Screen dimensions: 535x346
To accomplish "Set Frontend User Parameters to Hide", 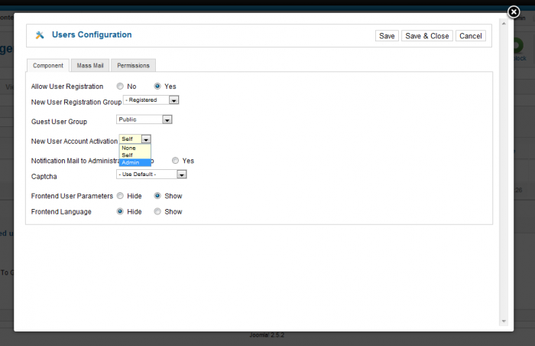I will [x=120, y=195].
